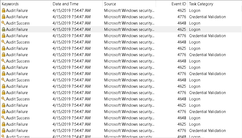Click the Task Category column header
The height and width of the screenshot is (138, 242).
pos(201,4)
